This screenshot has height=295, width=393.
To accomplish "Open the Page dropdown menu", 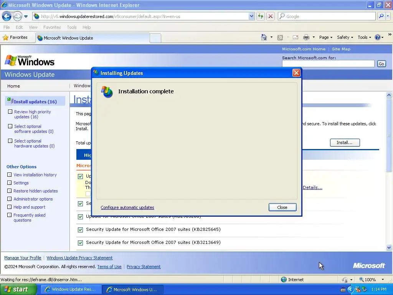I will pyautogui.click(x=325, y=37).
